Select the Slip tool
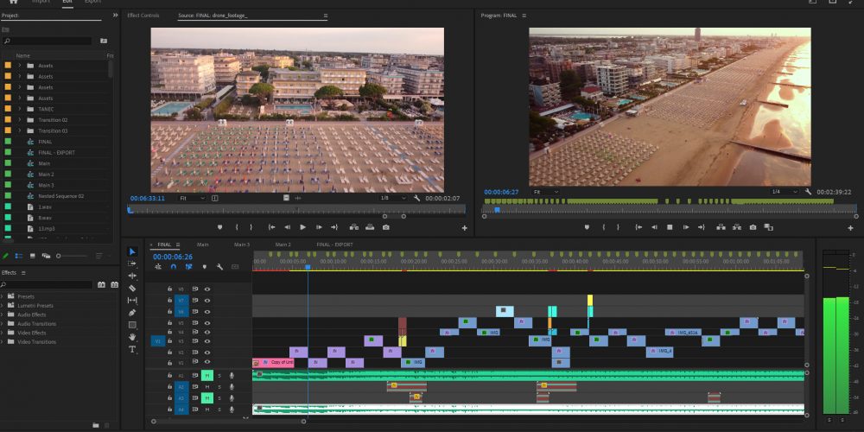This screenshot has width=864, height=432. pyautogui.click(x=132, y=301)
